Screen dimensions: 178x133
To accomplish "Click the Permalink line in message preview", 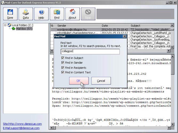I will coord(112,99).
